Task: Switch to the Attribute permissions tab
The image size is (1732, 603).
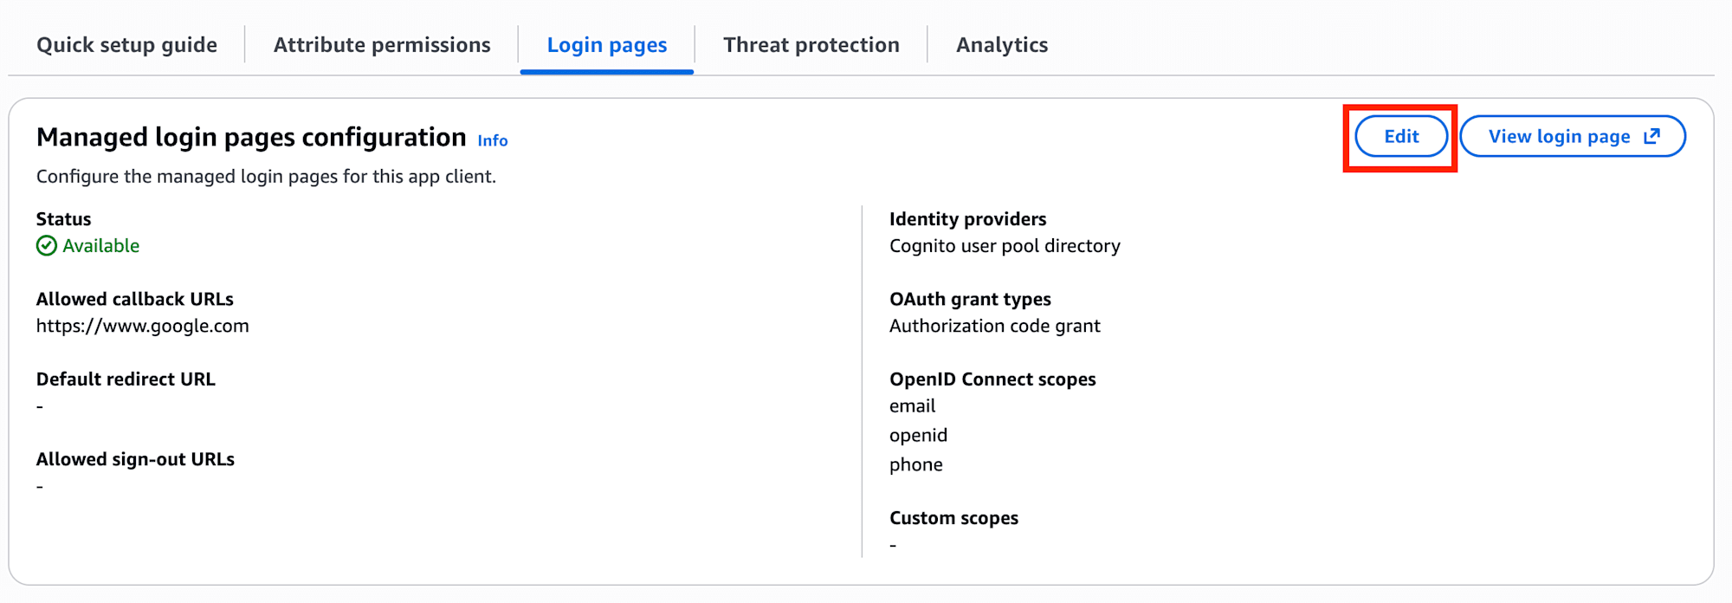Action: pos(382,45)
